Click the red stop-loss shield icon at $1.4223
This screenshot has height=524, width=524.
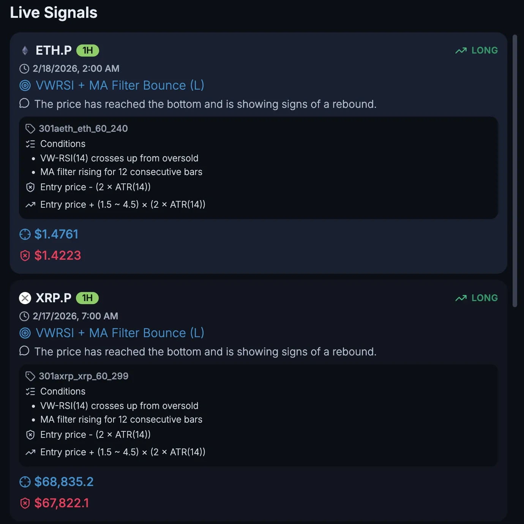tap(25, 256)
